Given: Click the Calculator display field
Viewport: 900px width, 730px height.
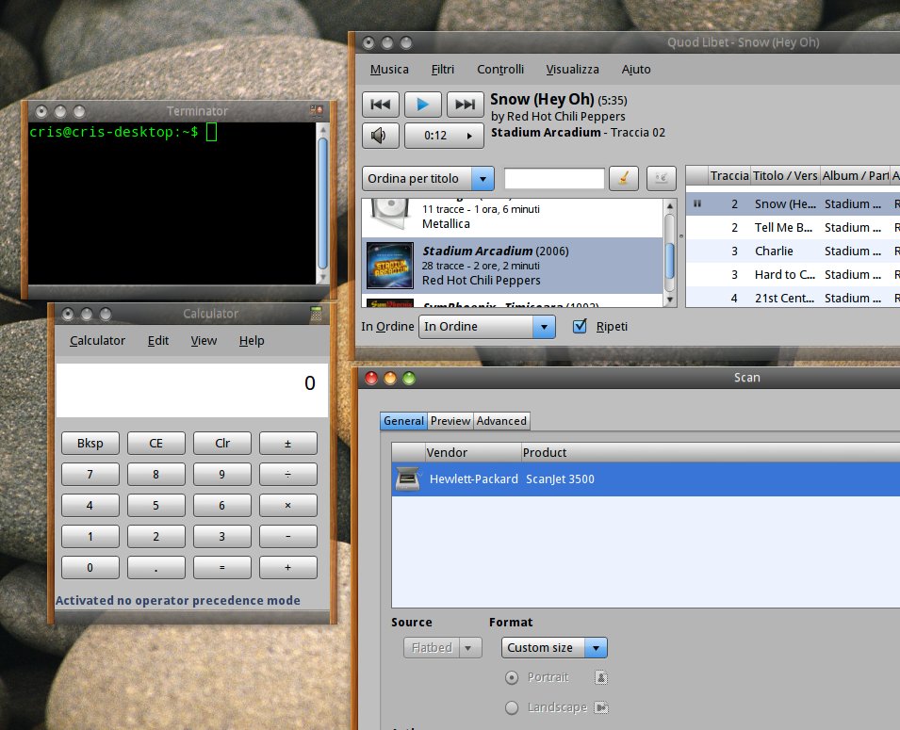Looking at the screenshot, I should (x=192, y=390).
